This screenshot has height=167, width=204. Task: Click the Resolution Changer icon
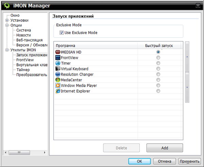58,74
